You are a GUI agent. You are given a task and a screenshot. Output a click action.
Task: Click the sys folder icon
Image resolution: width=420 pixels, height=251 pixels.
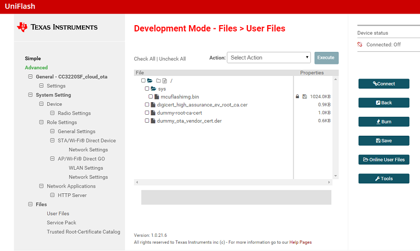153,89
